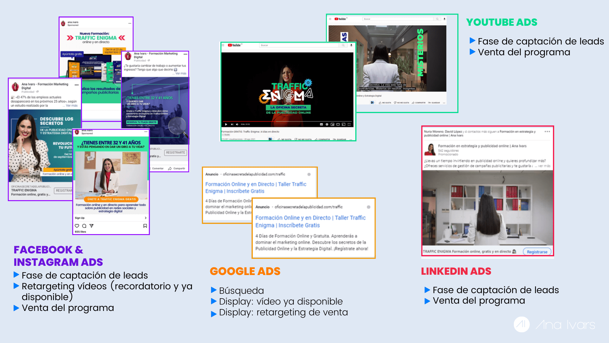Click search magnifier on the Misterios YouTube page

[x=437, y=19]
